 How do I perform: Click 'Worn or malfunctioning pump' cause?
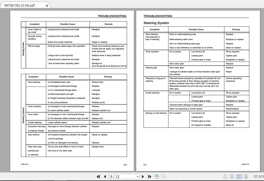coord(182,34)
